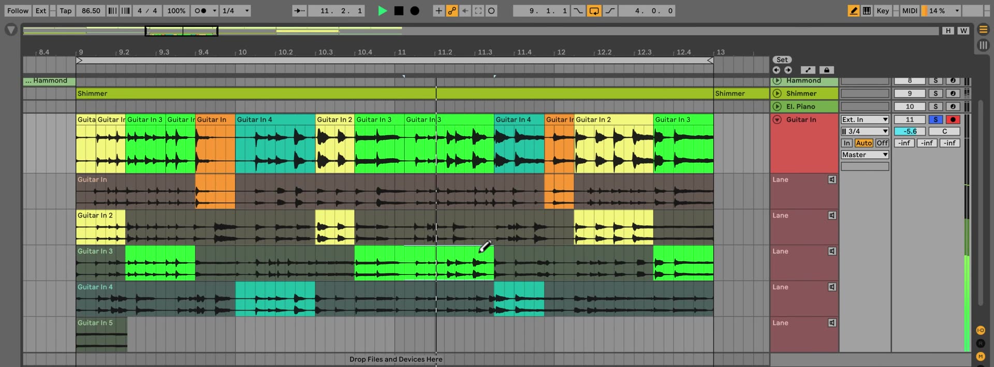Toggle the Follow button
Viewport: 994px width, 367px height.
tap(18, 10)
